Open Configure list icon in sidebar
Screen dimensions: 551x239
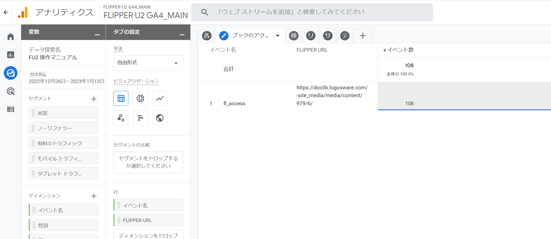pyautogui.click(x=11, y=109)
